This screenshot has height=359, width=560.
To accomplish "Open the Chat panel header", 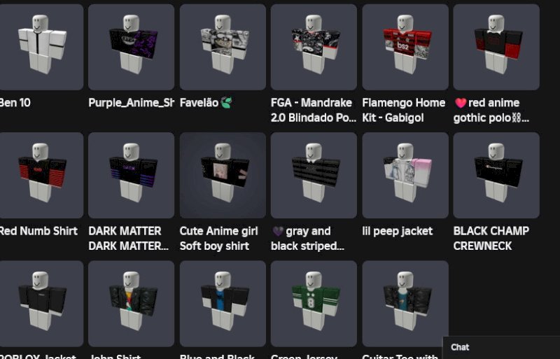I will 501,347.
